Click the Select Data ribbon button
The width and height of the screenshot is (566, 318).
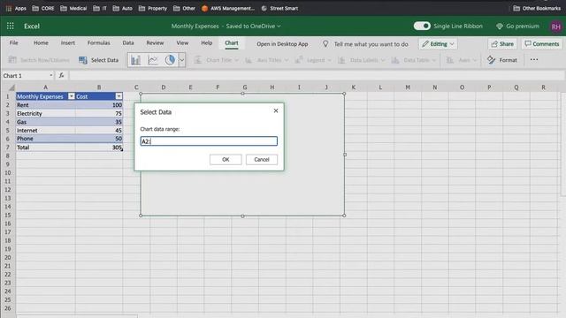(98, 60)
